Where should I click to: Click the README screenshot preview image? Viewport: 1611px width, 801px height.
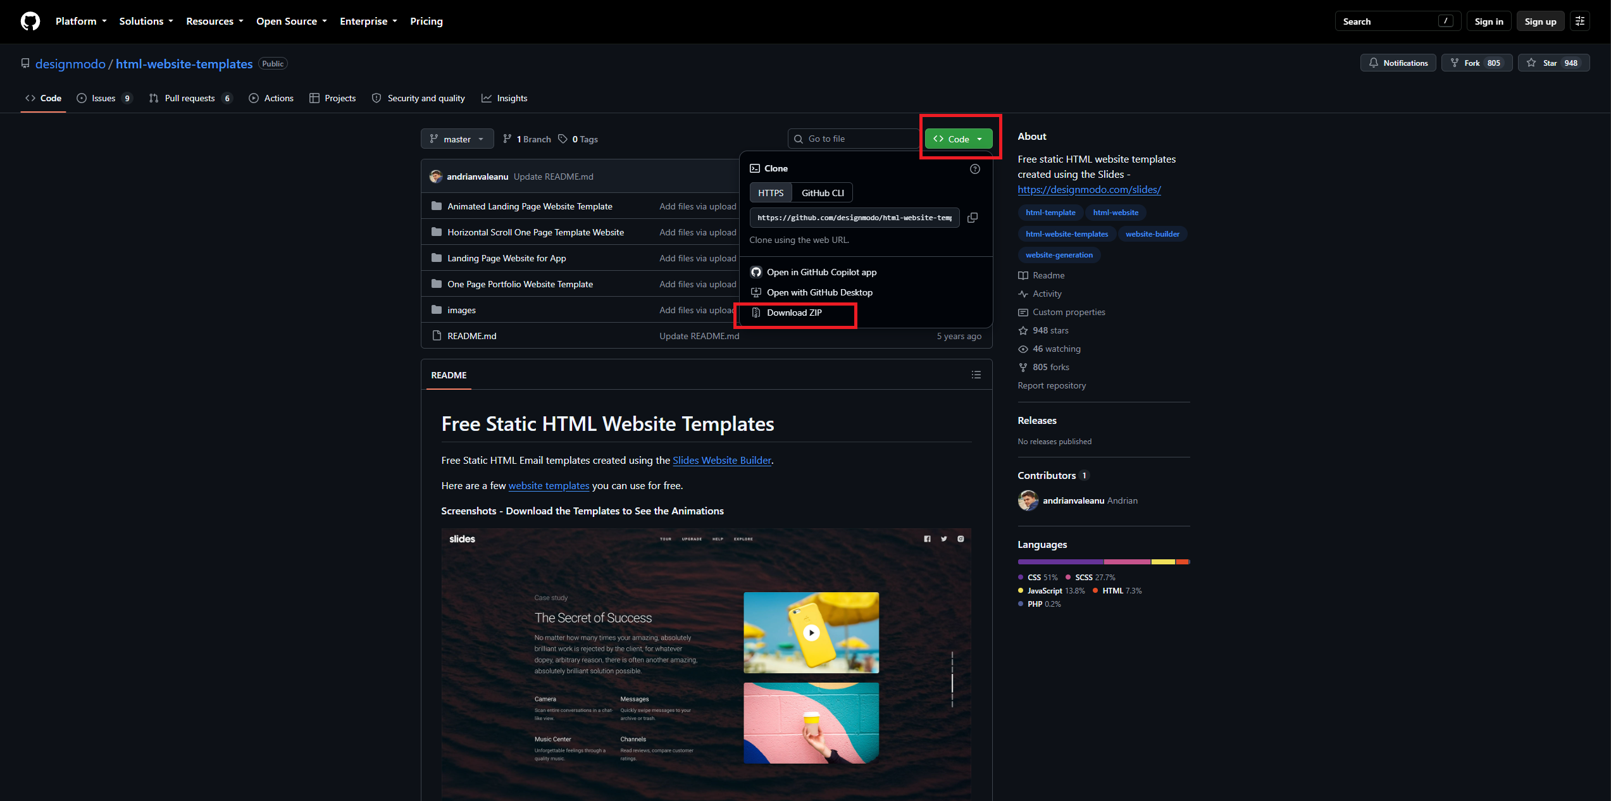pos(706,663)
